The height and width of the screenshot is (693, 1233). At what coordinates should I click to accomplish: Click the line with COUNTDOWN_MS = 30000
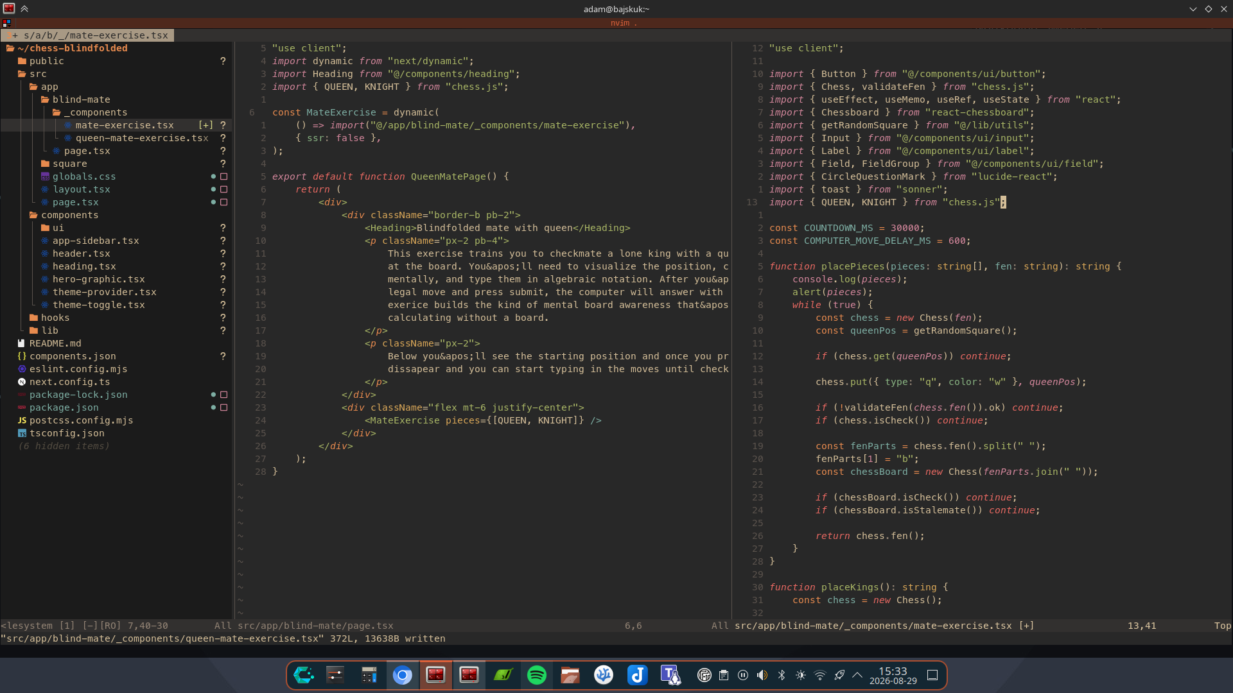(847, 228)
